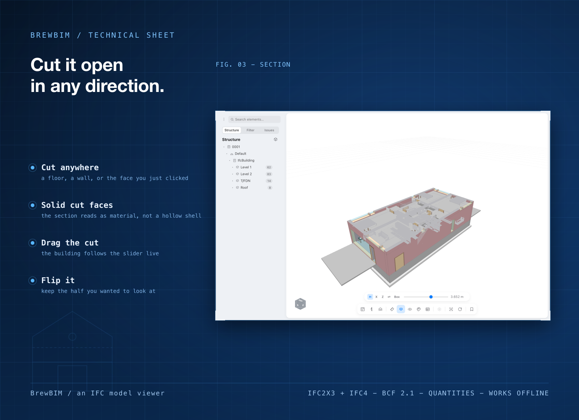579x420 pixels.
Task: Open the floor plan view tool
Action: tap(363, 309)
